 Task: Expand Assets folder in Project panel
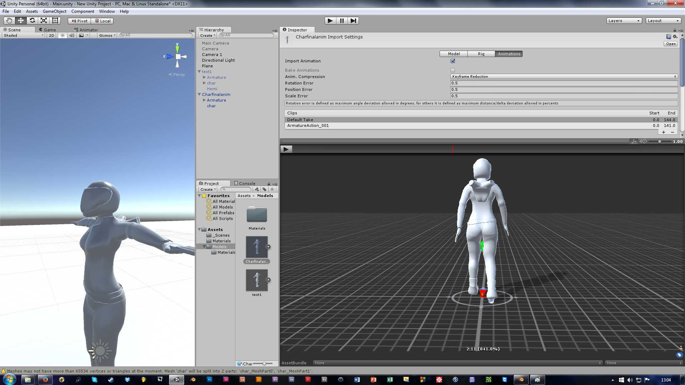click(x=201, y=230)
